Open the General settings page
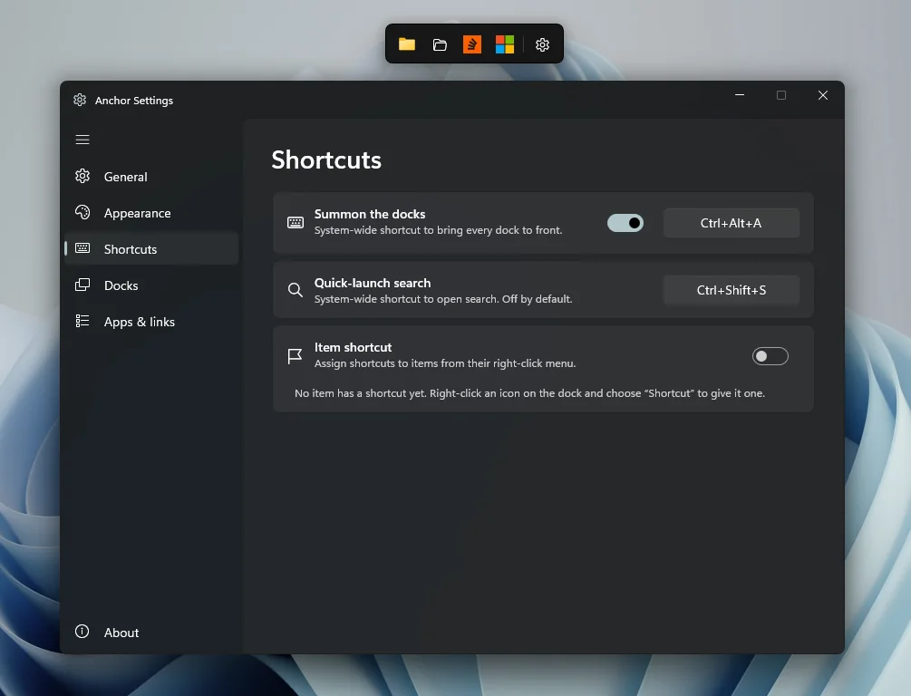 151,177
